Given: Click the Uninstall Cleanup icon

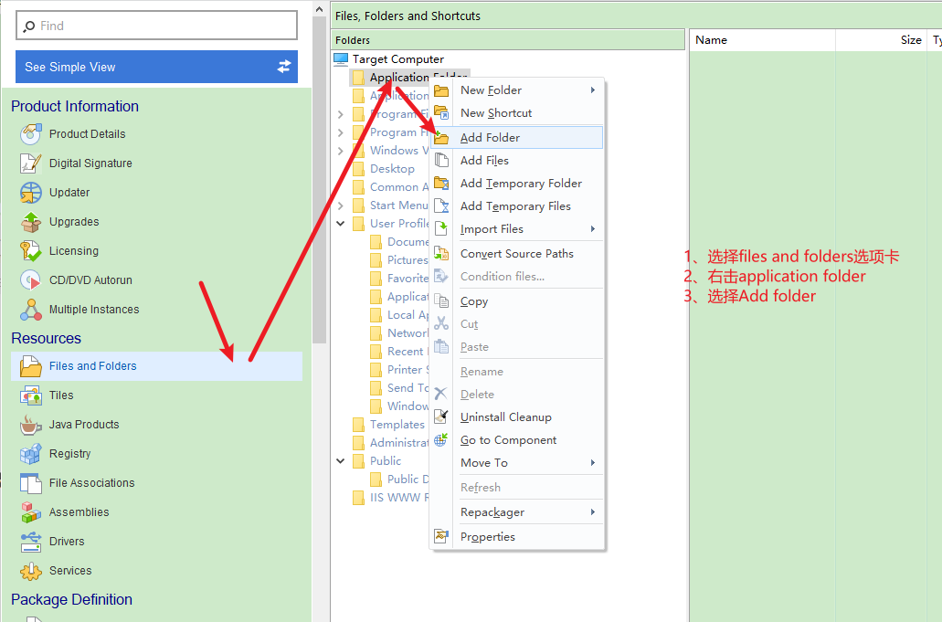Looking at the screenshot, I should [441, 416].
